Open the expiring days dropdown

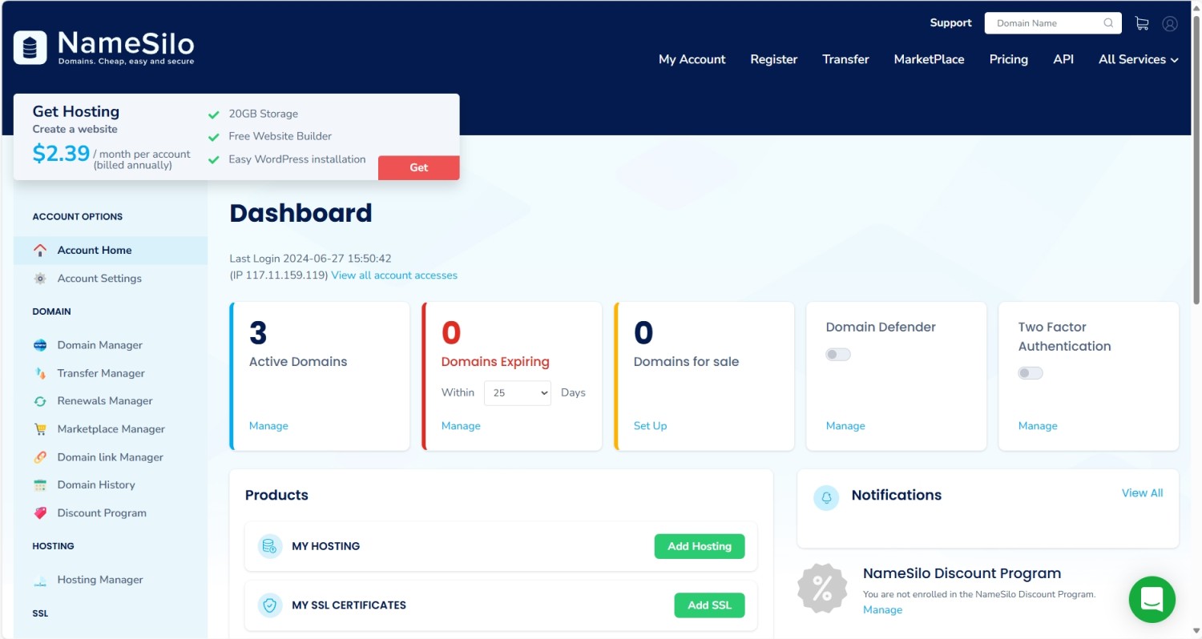click(518, 393)
